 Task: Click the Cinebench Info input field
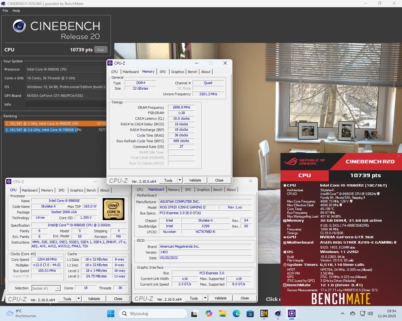pos(66,104)
